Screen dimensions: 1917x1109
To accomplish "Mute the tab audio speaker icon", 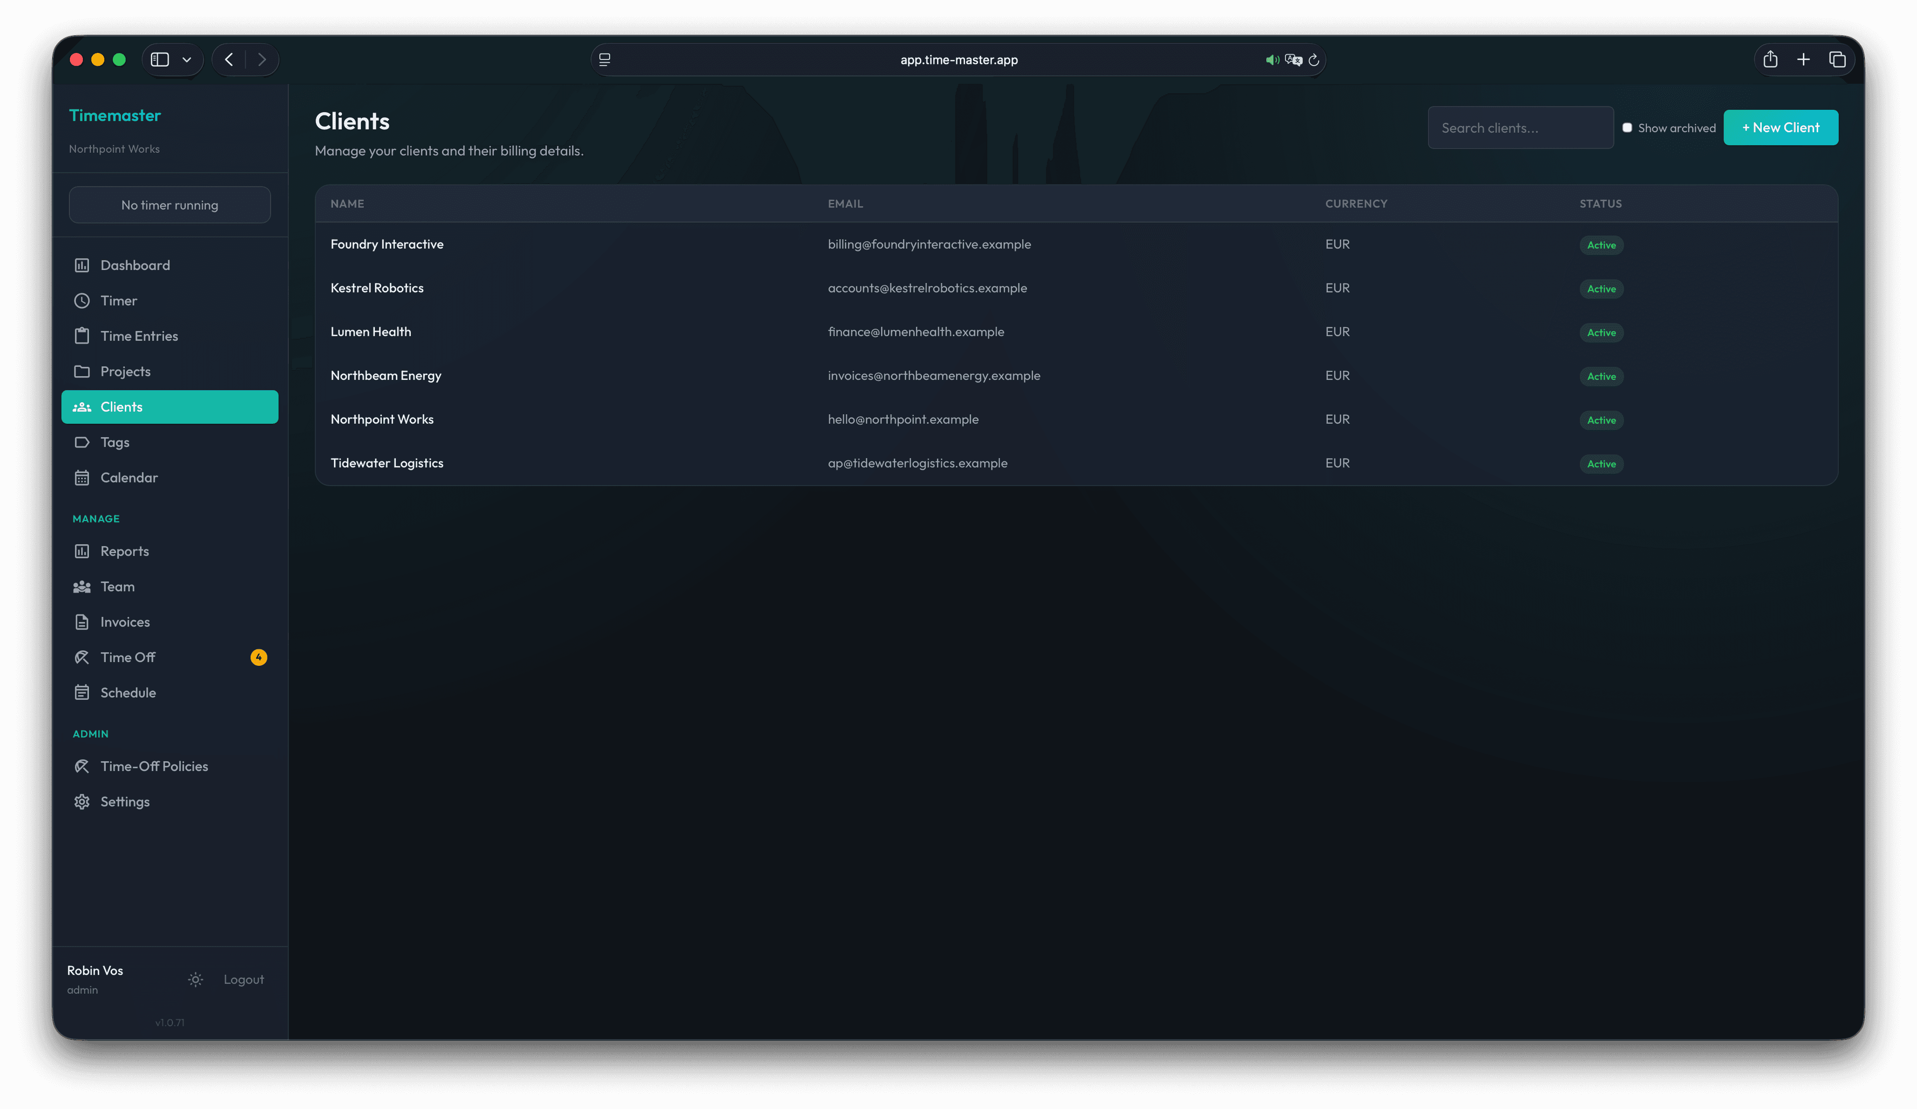I will [1272, 60].
